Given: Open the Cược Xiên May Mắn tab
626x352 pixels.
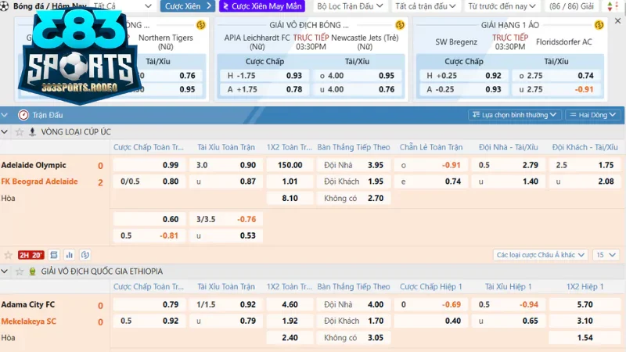Looking at the screenshot, I should click(x=262, y=6).
